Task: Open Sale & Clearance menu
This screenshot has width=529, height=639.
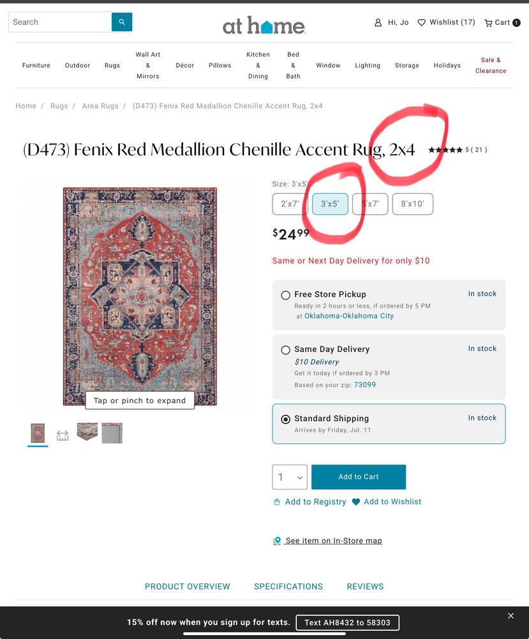Action: click(x=491, y=65)
